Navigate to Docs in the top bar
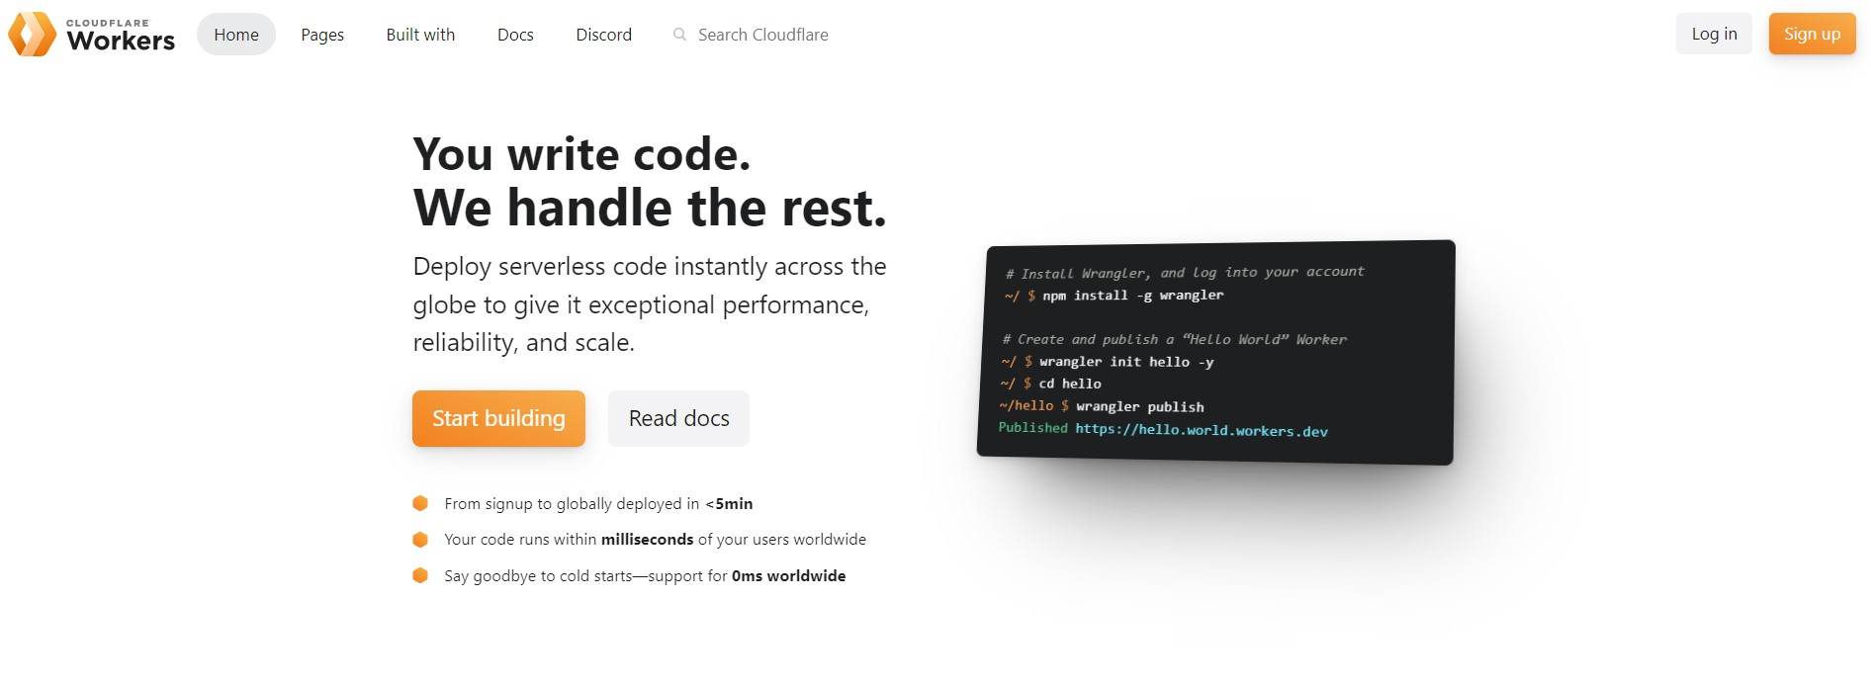Viewport: 1871px width, 686px height. coord(515,35)
